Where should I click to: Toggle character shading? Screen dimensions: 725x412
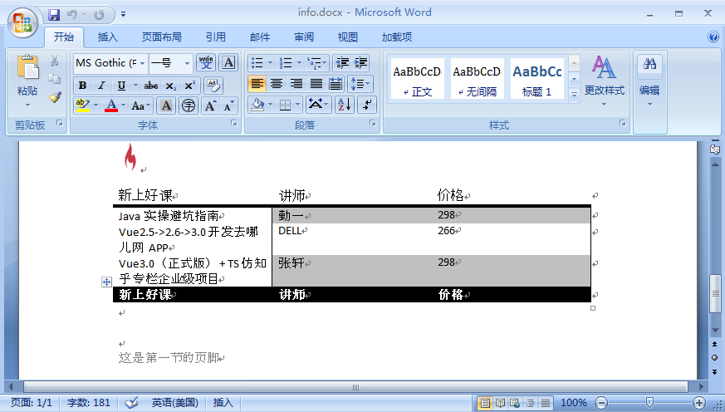point(166,105)
